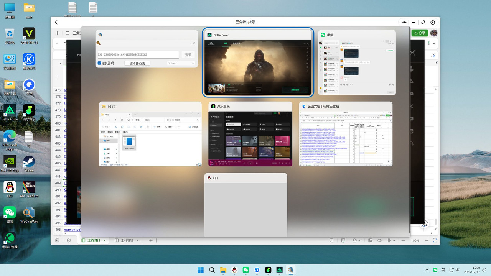Open QQ desktop shortcut

click(x=10, y=189)
